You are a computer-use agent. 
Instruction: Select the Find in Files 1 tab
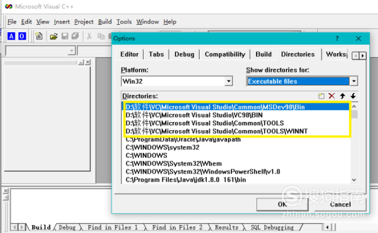[113, 227]
